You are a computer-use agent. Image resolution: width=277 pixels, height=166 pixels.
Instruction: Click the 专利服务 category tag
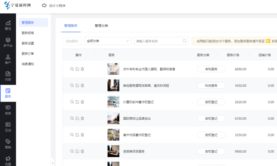click(x=211, y=69)
